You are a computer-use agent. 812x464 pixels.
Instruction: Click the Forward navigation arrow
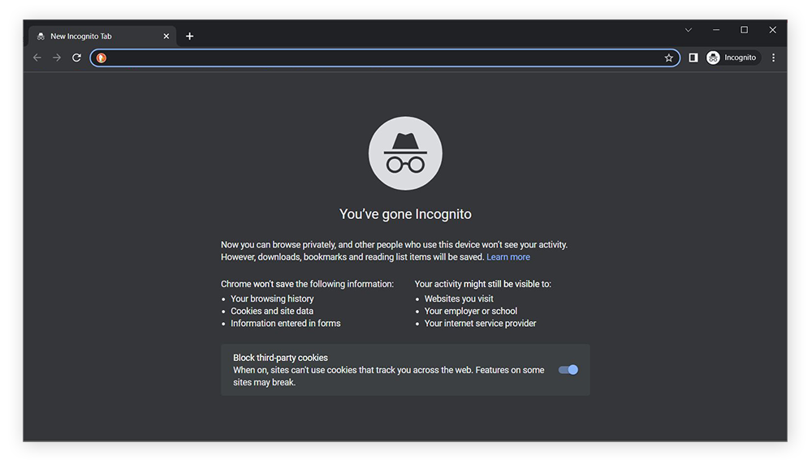coord(57,58)
